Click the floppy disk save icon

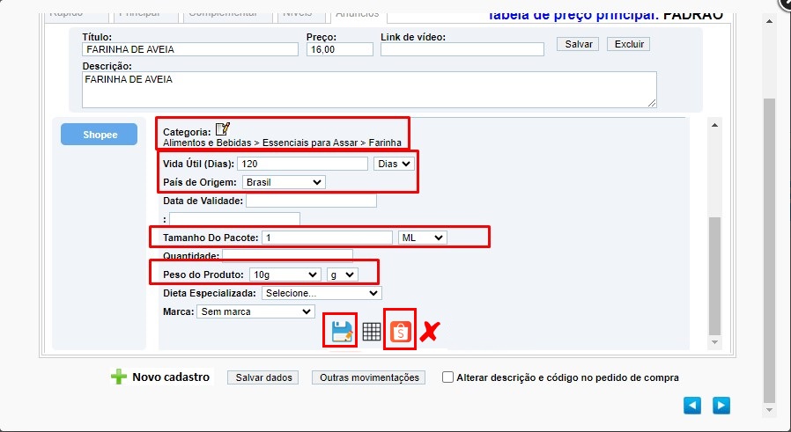pyautogui.click(x=341, y=331)
